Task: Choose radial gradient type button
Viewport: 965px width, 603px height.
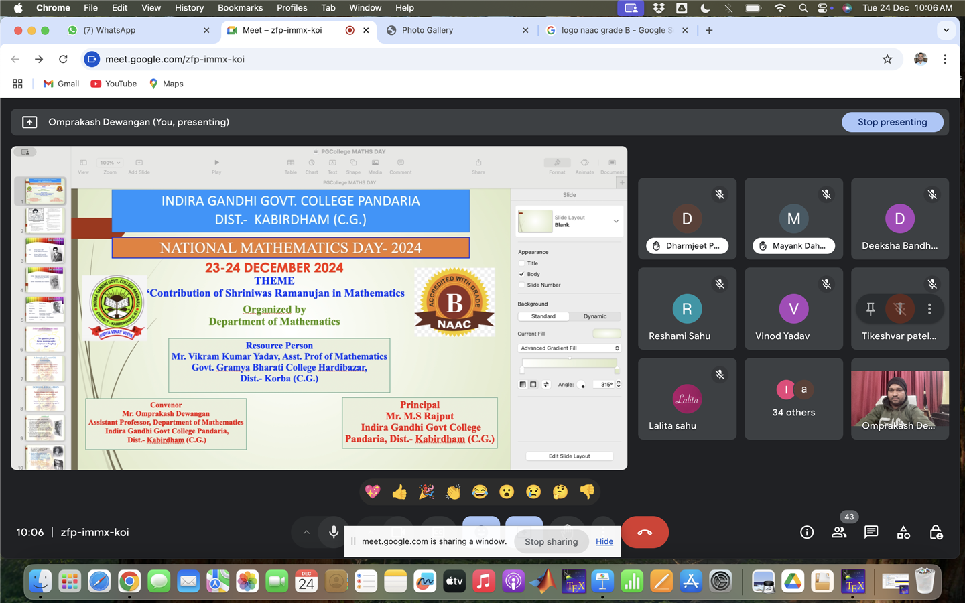Action: pyautogui.click(x=533, y=385)
